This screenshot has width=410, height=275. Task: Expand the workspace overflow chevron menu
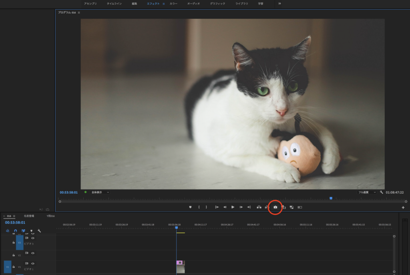(x=279, y=4)
